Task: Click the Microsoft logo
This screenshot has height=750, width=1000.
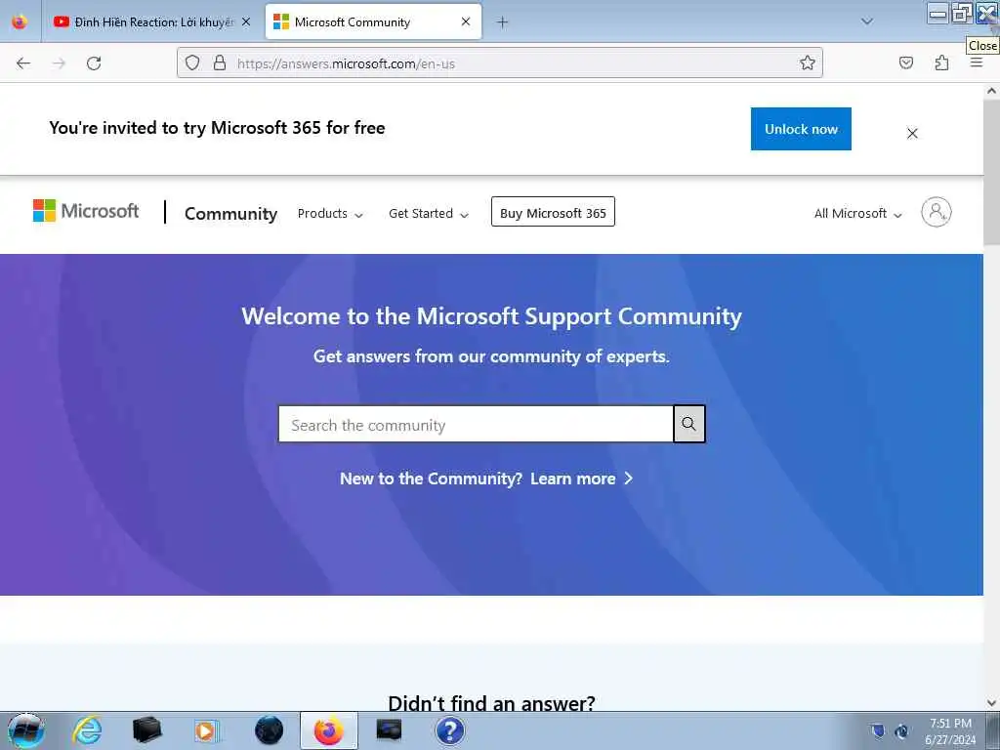Action: click(86, 211)
